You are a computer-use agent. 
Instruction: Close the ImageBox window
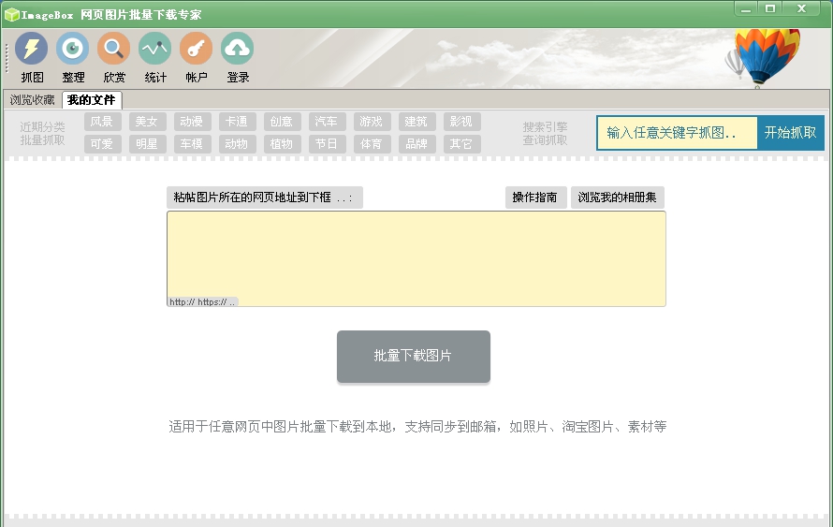[802, 9]
